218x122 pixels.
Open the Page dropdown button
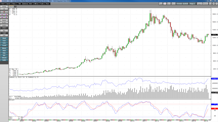click(161, 4)
